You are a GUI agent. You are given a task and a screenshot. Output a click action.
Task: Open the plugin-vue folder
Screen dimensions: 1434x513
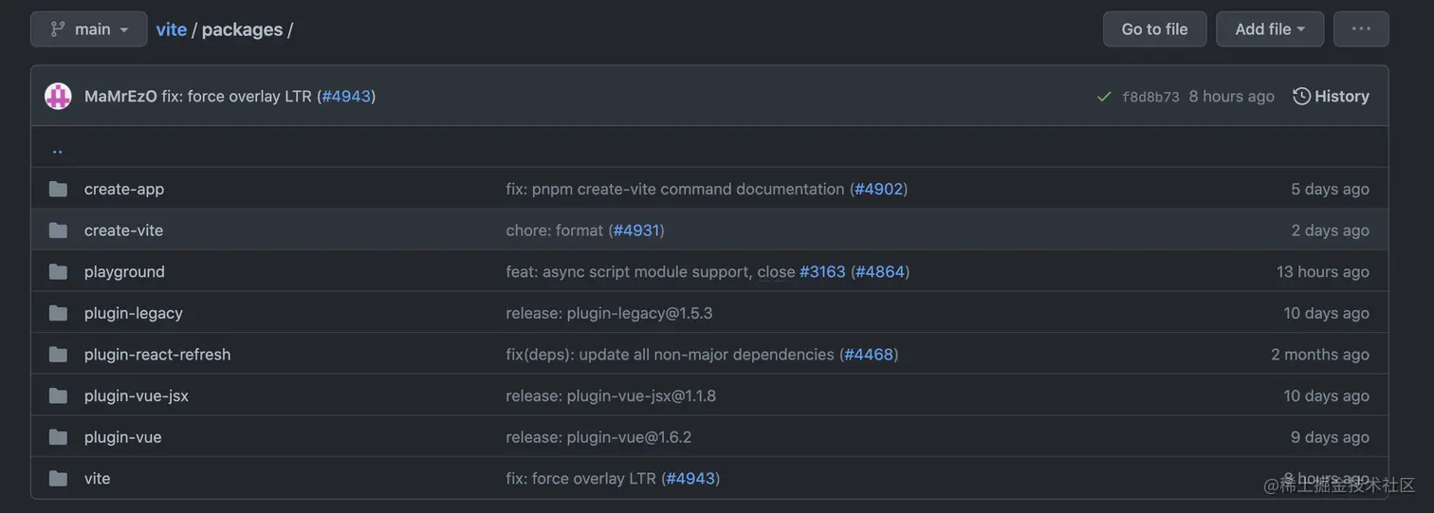click(x=123, y=437)
